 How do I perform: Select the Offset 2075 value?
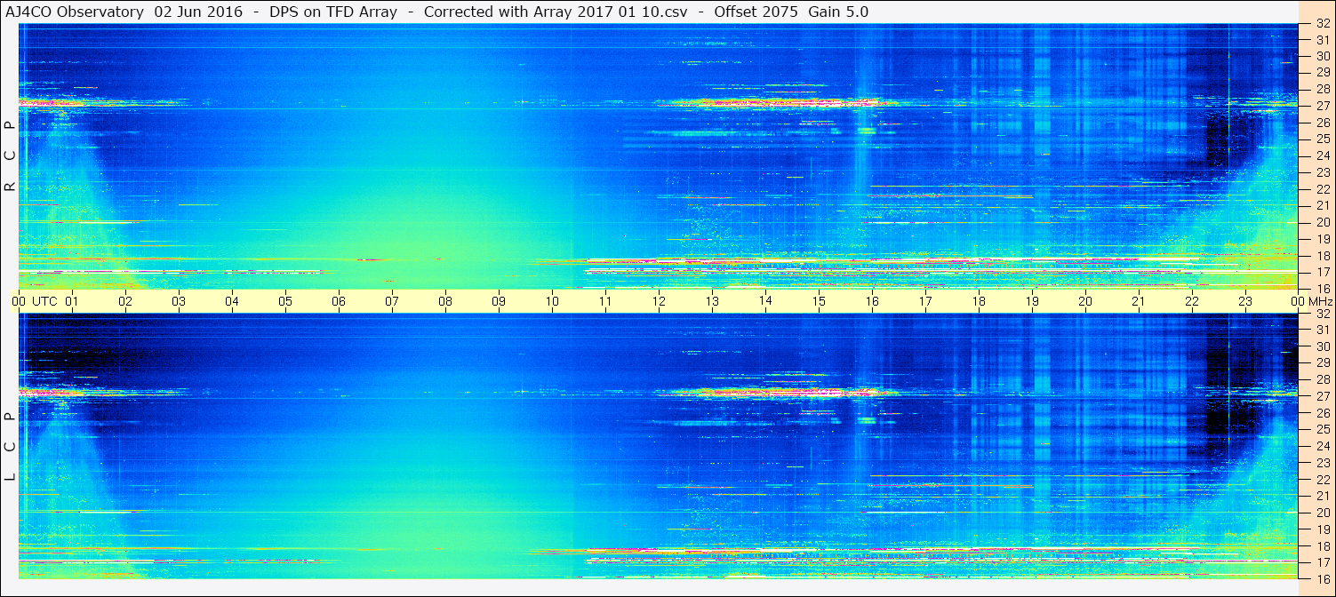tap(756, 12)
